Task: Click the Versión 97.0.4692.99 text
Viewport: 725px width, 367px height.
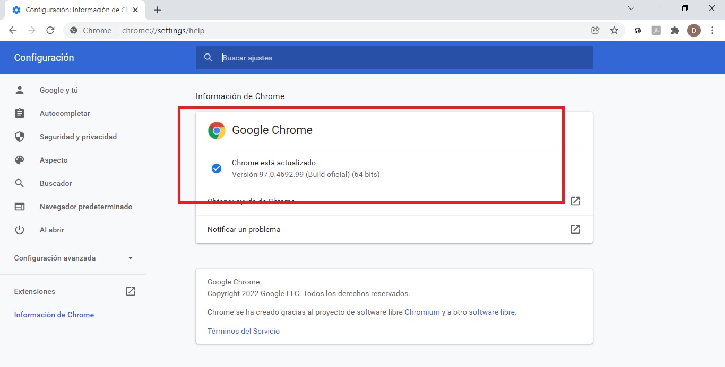Action: pos(306,174)
